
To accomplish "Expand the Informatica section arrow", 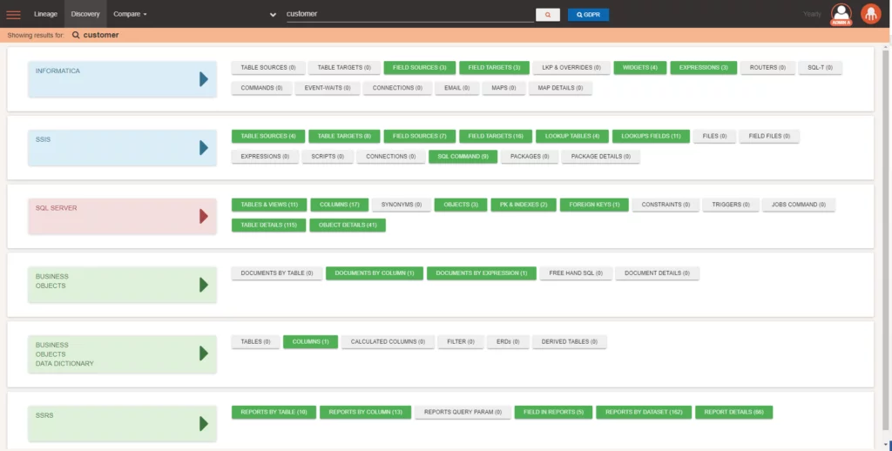I will coord(204,79).
